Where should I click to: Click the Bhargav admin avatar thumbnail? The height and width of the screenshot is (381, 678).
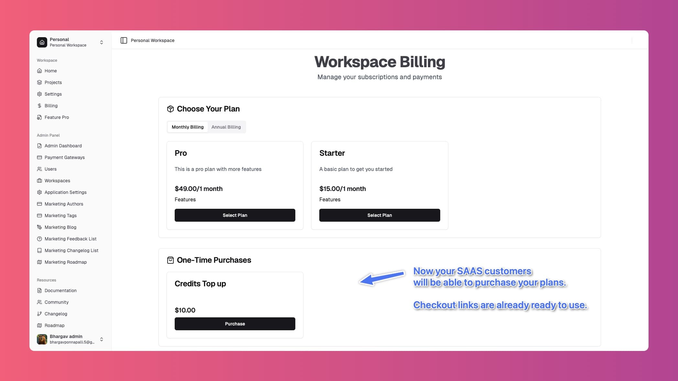[x=42, y=339]
